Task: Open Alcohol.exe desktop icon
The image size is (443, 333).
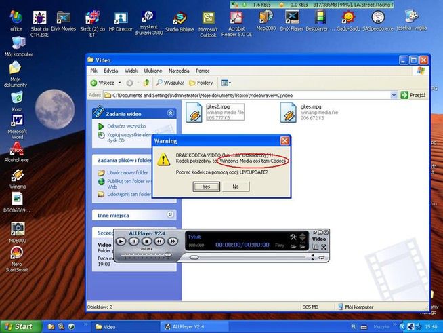Action: coord(16,153)
